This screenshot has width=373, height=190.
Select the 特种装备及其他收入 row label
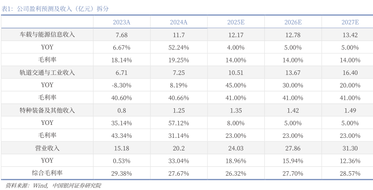(x=47, y=110)
